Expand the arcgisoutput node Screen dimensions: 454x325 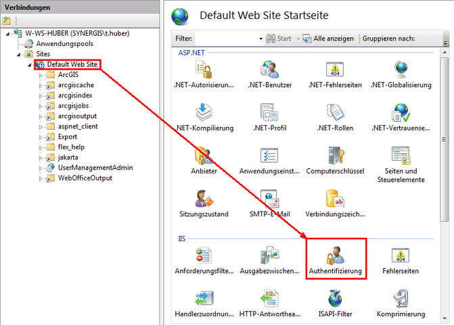click(41, 116)
